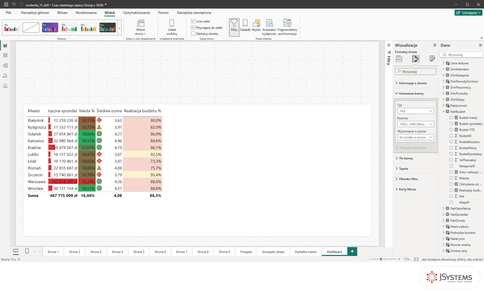
Task: Open the Rozmiar 1920 x 1080 dropdown
Action: coord(415,124)
